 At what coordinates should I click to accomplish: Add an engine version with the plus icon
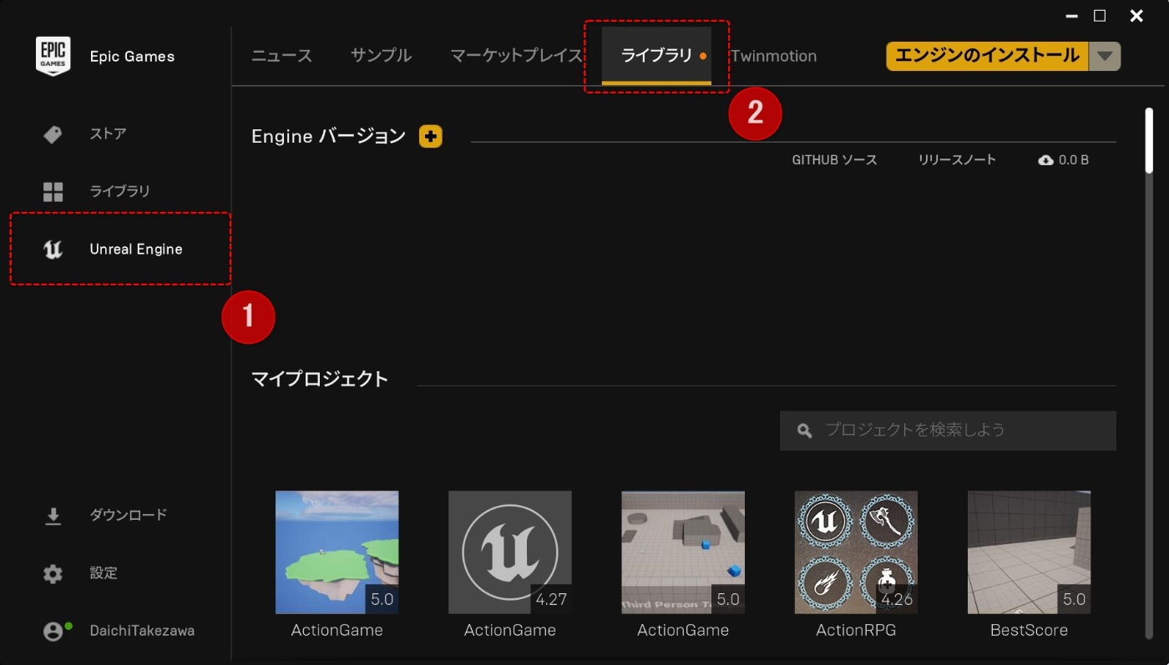click(x=431, y=136)
